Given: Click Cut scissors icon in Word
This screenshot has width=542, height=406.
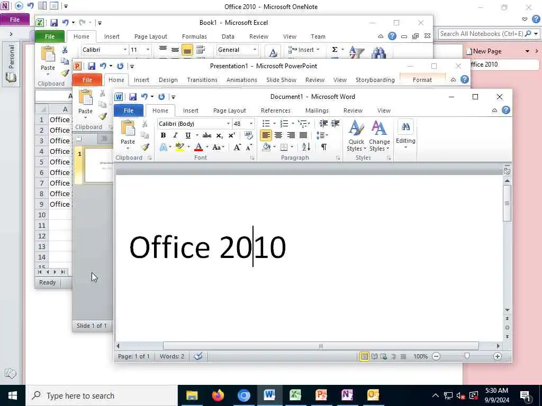Looking at the screenshot, I should click(x=145, y=124).
